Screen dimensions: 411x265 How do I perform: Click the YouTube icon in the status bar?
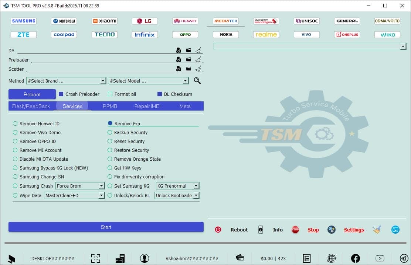tap(379, 258)
